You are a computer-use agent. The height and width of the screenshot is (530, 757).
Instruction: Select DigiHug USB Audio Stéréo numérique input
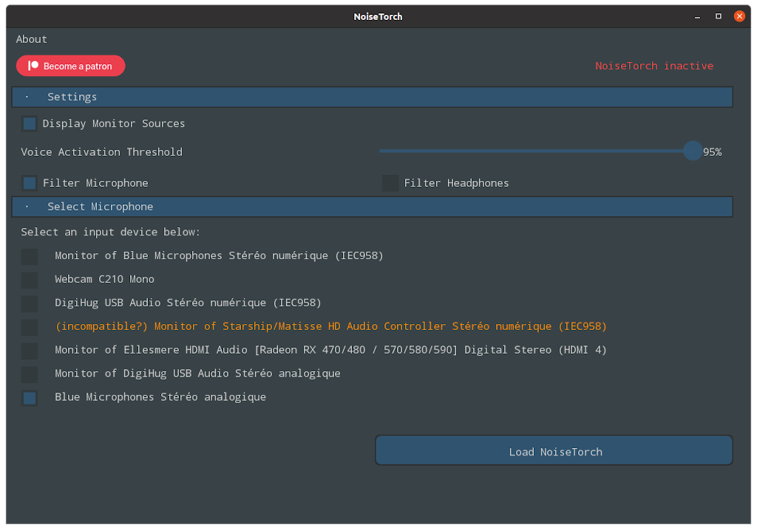[x=30, y=304]
